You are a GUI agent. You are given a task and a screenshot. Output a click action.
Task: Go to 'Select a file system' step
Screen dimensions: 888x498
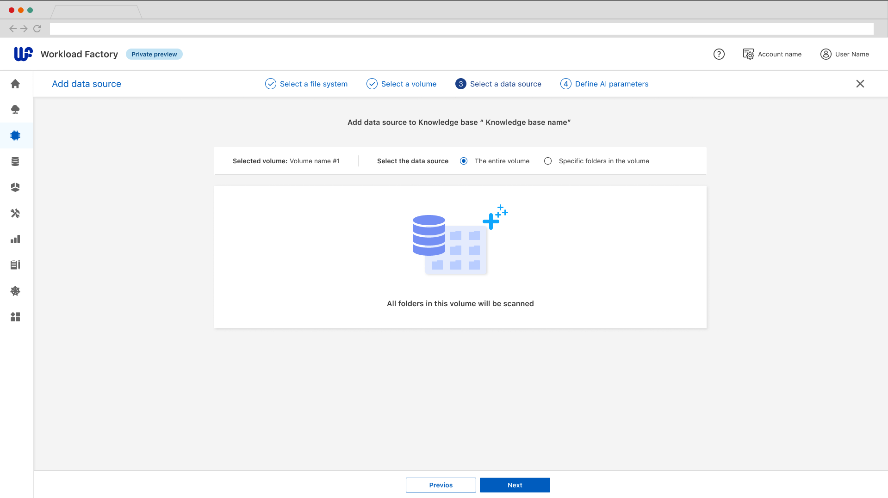306,84
